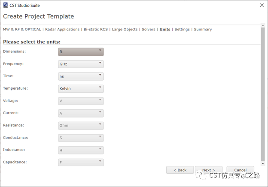This screenshot has height=187, width=268.
Task: Switch to the Solvers step
Action: pyautogui.click(x=149, y=29)
